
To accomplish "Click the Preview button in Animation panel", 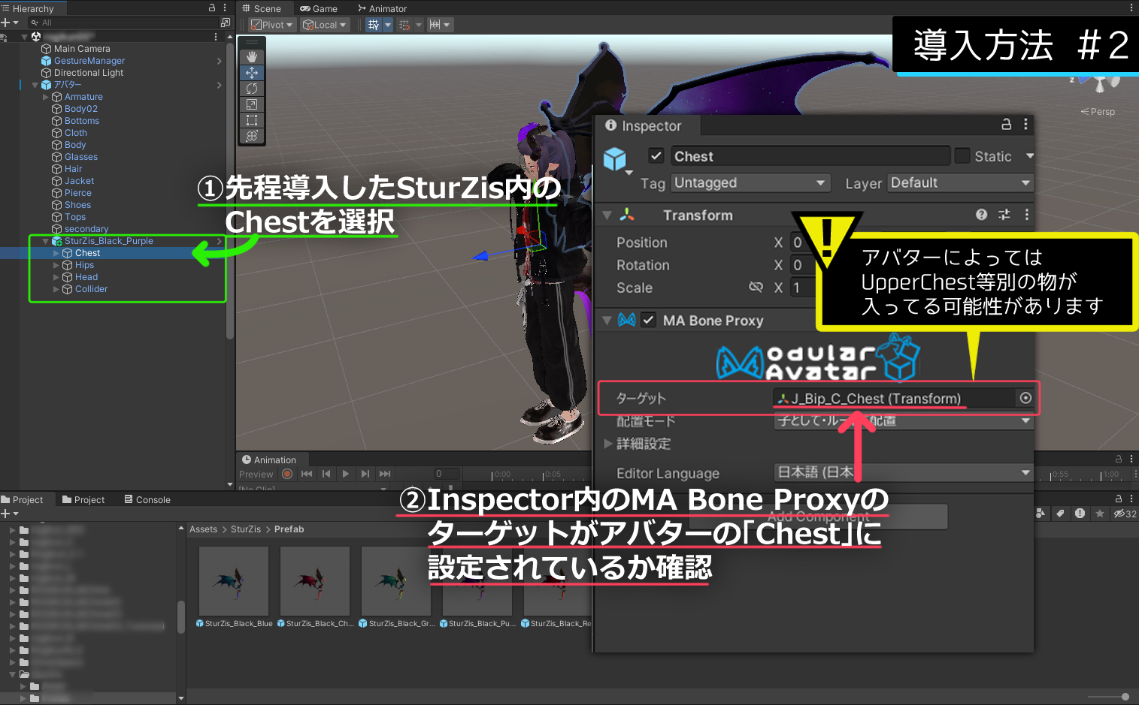I will (x=256, y=474).
